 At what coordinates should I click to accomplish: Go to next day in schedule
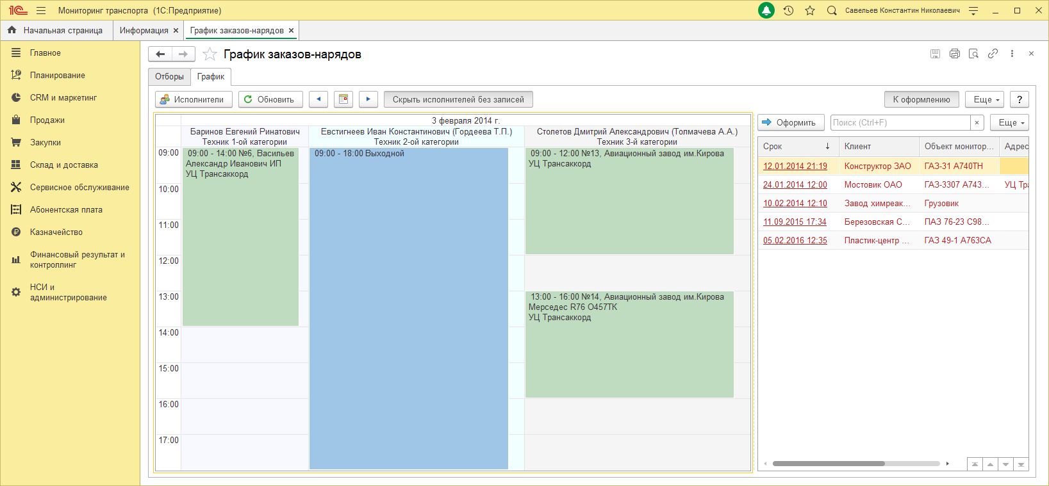coord(368,99)
